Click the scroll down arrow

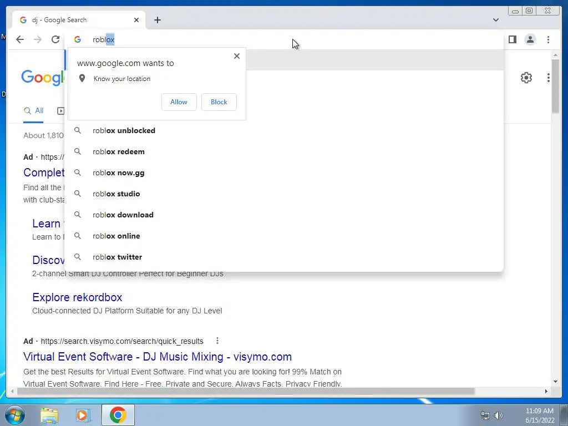tap(555, 382)
